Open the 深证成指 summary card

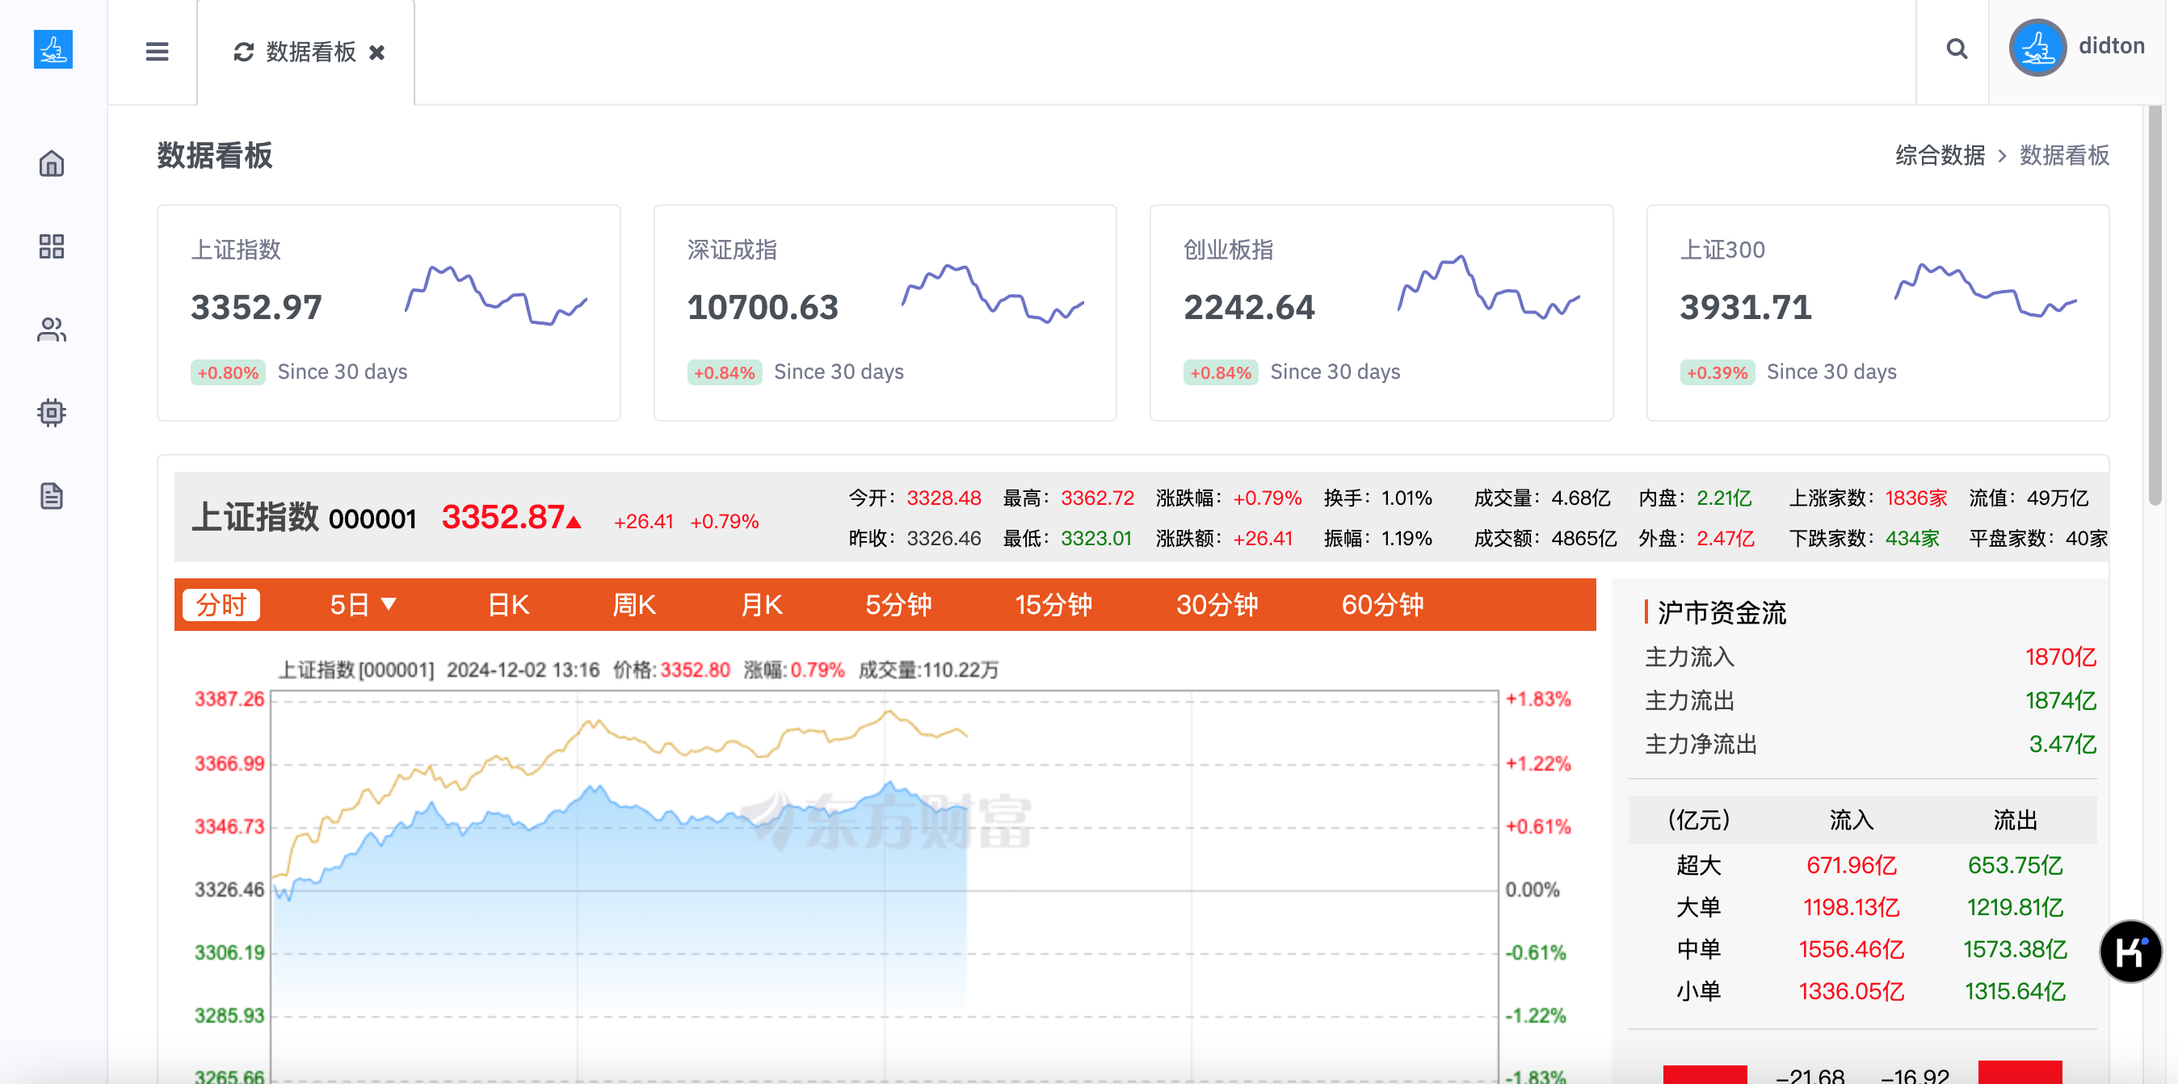[x=885, y=313]
